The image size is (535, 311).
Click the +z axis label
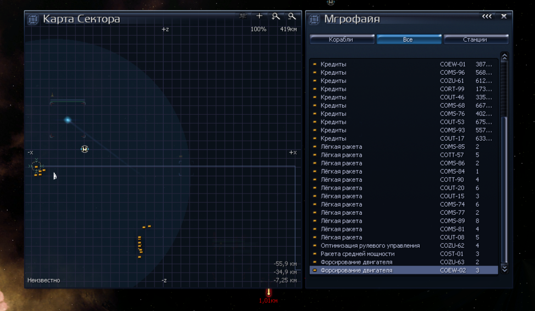pos(165,29)
